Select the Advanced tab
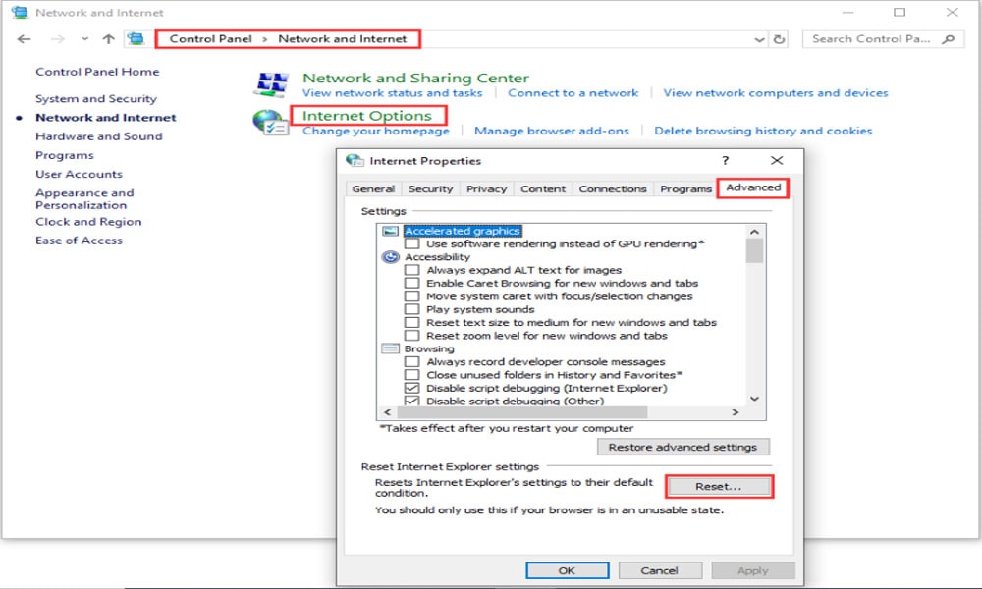This screenshot has height=589, width=982. [753, 187]
